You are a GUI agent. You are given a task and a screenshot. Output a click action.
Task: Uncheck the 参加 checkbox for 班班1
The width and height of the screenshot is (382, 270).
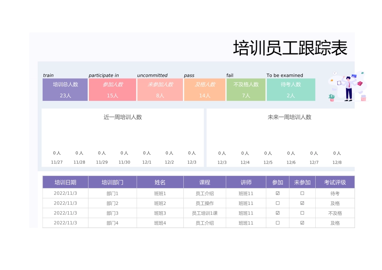pos(277,193)
